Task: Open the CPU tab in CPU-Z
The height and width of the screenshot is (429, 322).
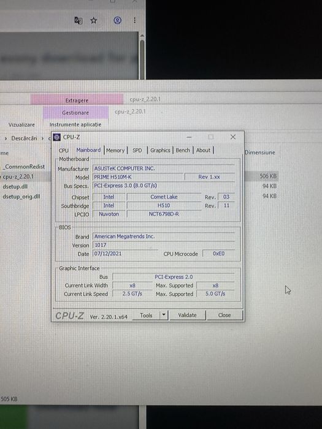Action: pyautogui.click(x=64, y=151)
